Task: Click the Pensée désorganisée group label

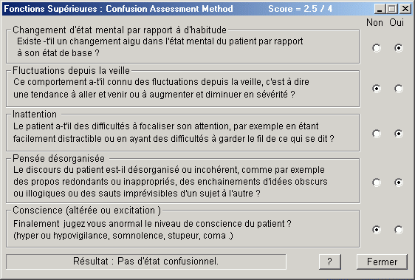Action: 58,158
